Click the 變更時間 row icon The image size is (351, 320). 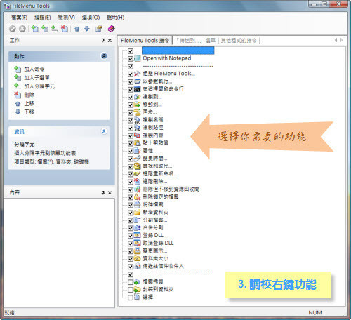coord(138,159)
